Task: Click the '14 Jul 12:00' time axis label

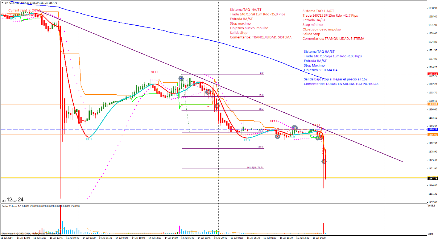Action: (155, 238)
